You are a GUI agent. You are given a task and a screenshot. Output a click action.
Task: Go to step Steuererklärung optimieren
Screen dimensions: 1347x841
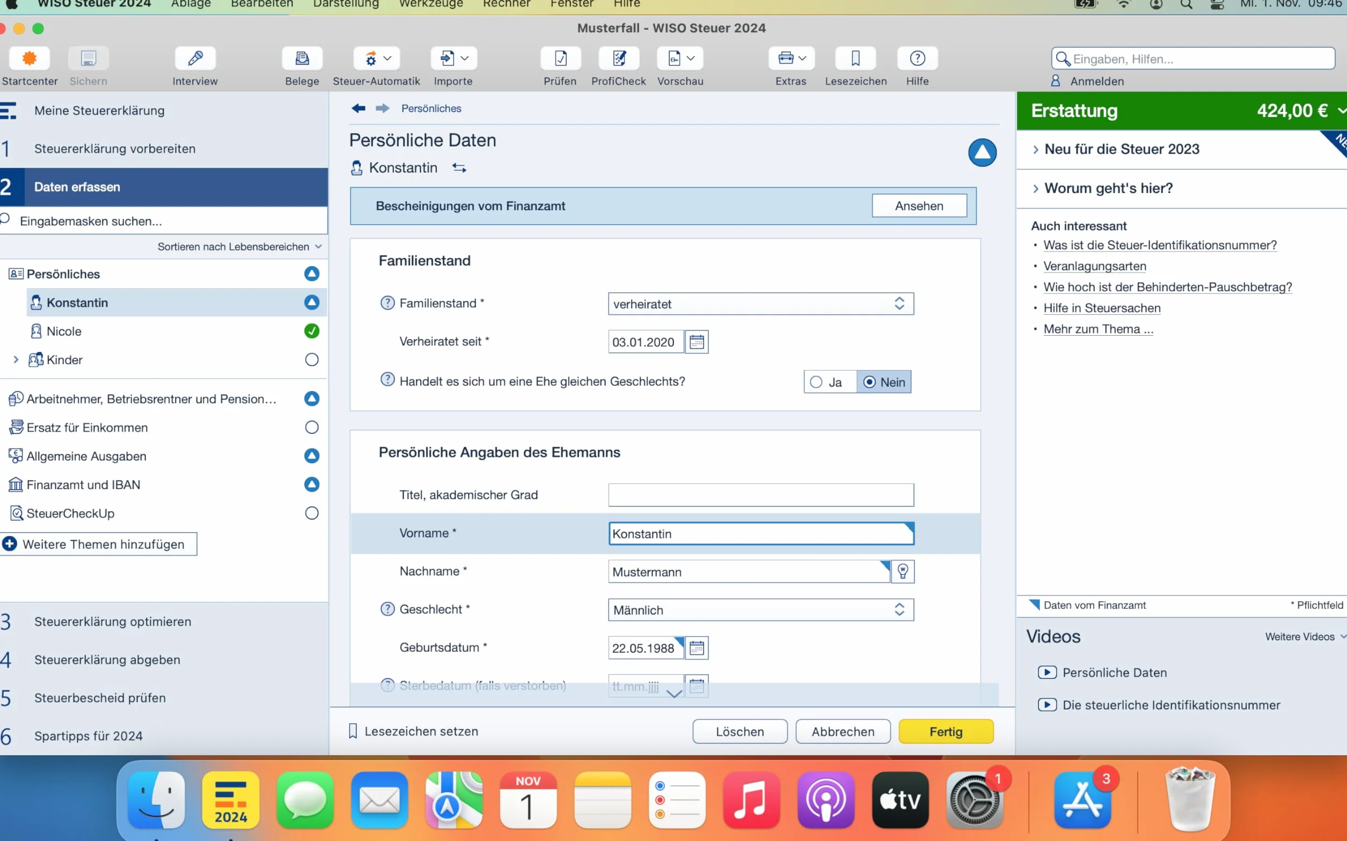[x=164, y=621]
